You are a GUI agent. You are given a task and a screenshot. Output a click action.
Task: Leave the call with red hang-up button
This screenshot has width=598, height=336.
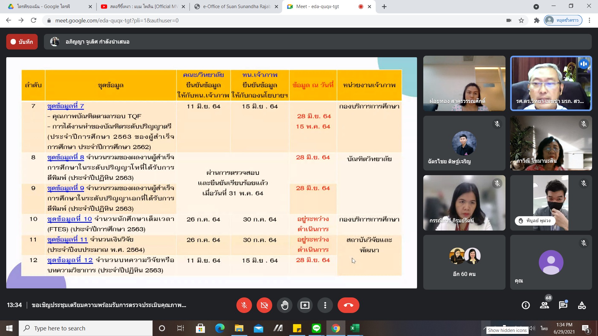click(348, 305)
